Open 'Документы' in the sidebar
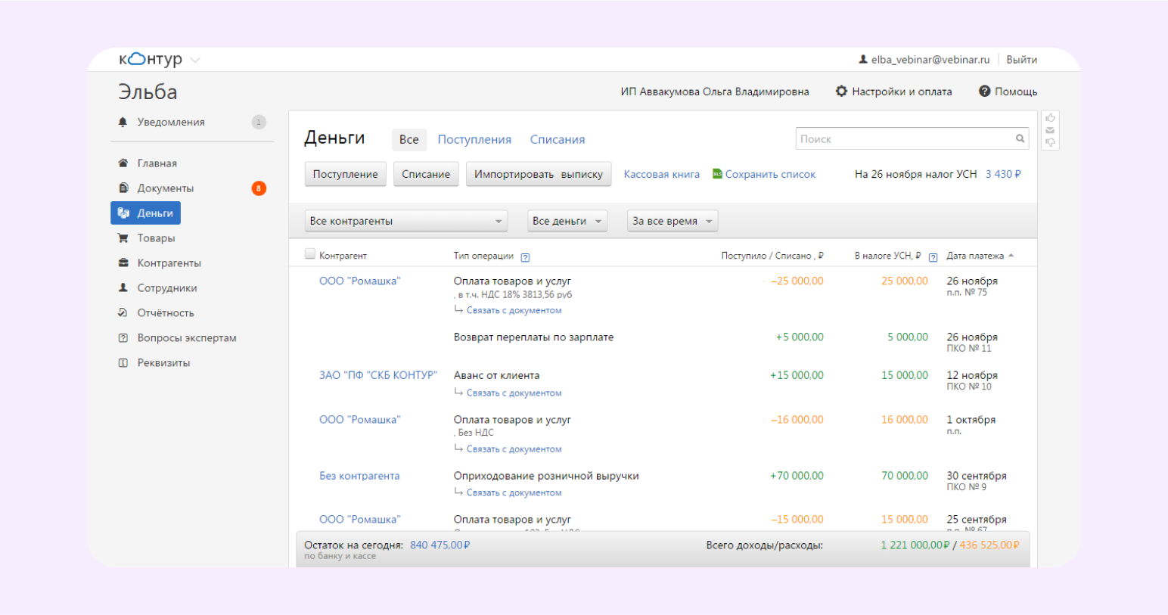This screenshot has height=615, width=1168. (165, 188)
